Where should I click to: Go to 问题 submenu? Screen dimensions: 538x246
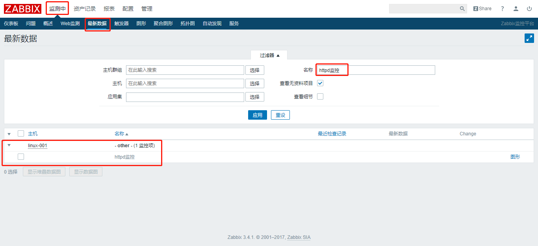click(31, 24)
